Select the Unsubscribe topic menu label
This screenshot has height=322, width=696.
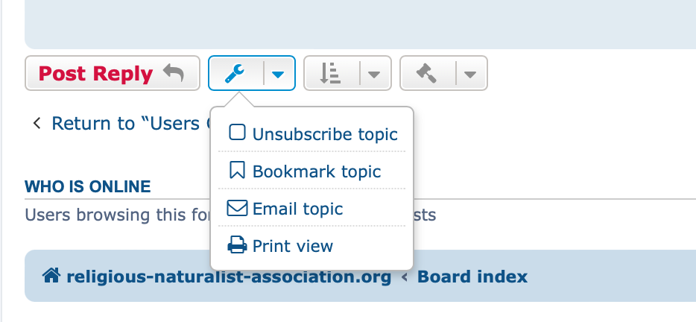325,134
